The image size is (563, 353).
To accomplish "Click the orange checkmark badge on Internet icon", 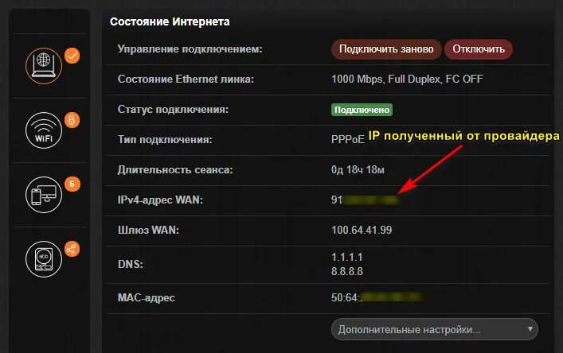I will [x=72, y=56].
